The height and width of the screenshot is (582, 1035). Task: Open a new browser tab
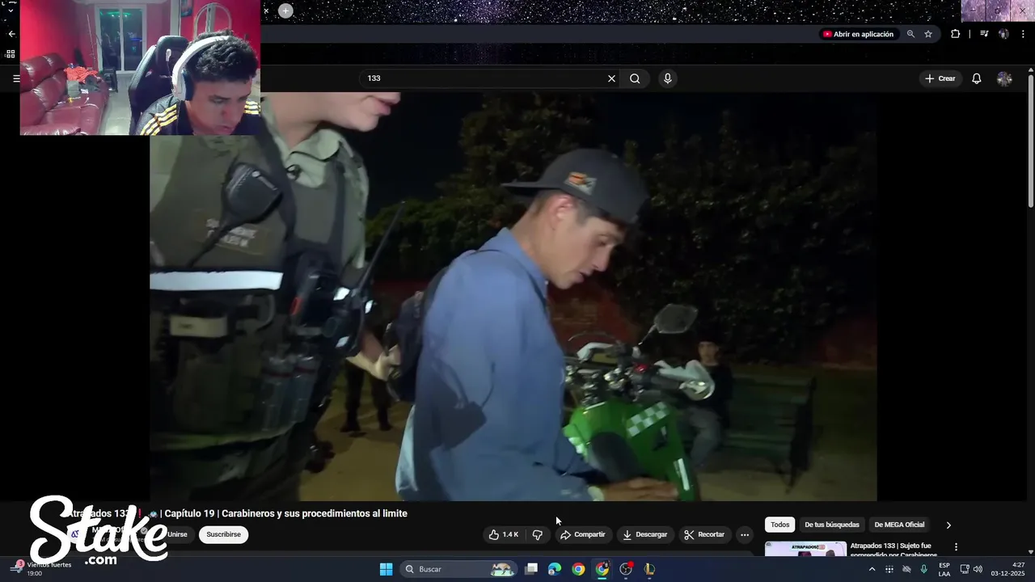pos(285,11)
